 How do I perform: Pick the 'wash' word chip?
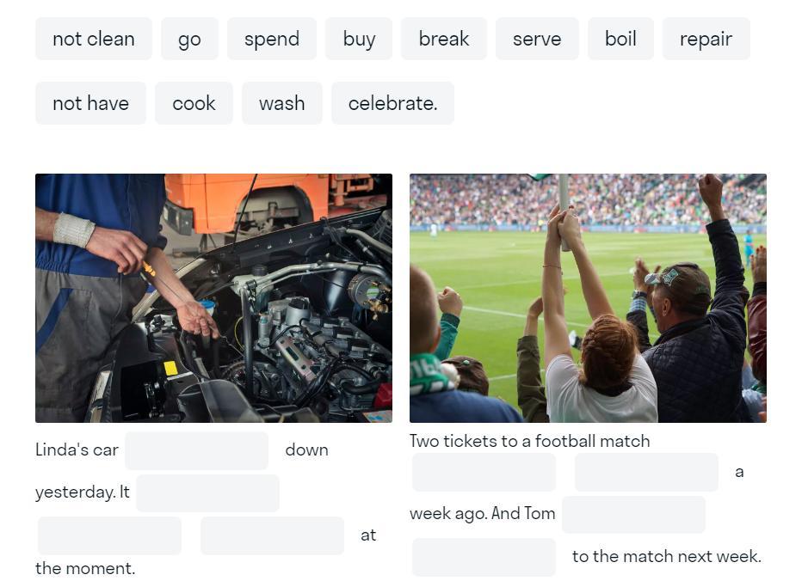point(281,103)
